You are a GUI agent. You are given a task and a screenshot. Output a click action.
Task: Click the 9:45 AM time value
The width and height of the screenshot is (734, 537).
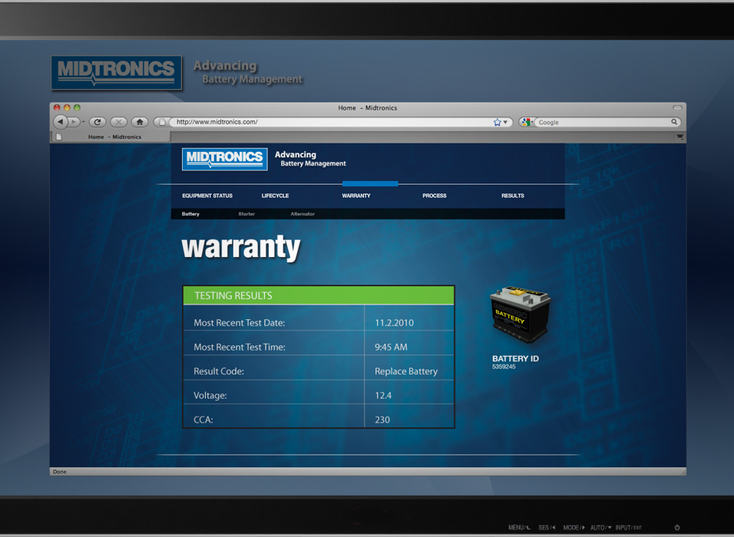[x=391, y=347]
